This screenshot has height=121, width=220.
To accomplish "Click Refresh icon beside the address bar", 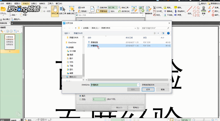I will coord(138,28).
